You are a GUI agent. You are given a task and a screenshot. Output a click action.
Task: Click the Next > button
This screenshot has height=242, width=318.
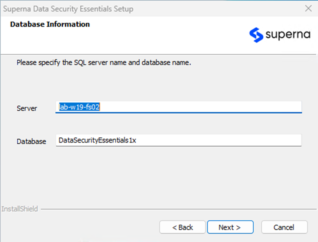click(230, 227)
